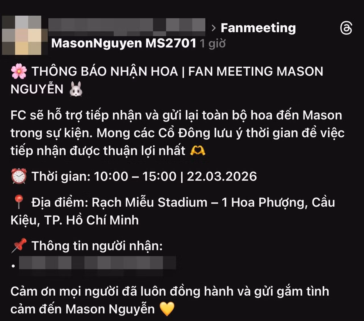This screenshot has width=364, height=321.
Task: Click the cherry blossom emoji before THÔNG BÁO
Action: pos(19,71)
